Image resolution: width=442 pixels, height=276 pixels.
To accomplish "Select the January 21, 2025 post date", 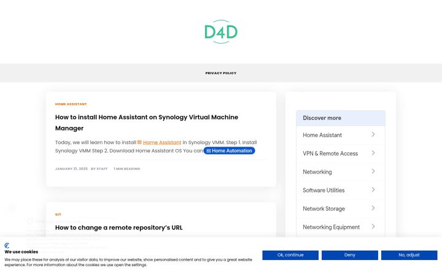I will (x=71, y=169).
